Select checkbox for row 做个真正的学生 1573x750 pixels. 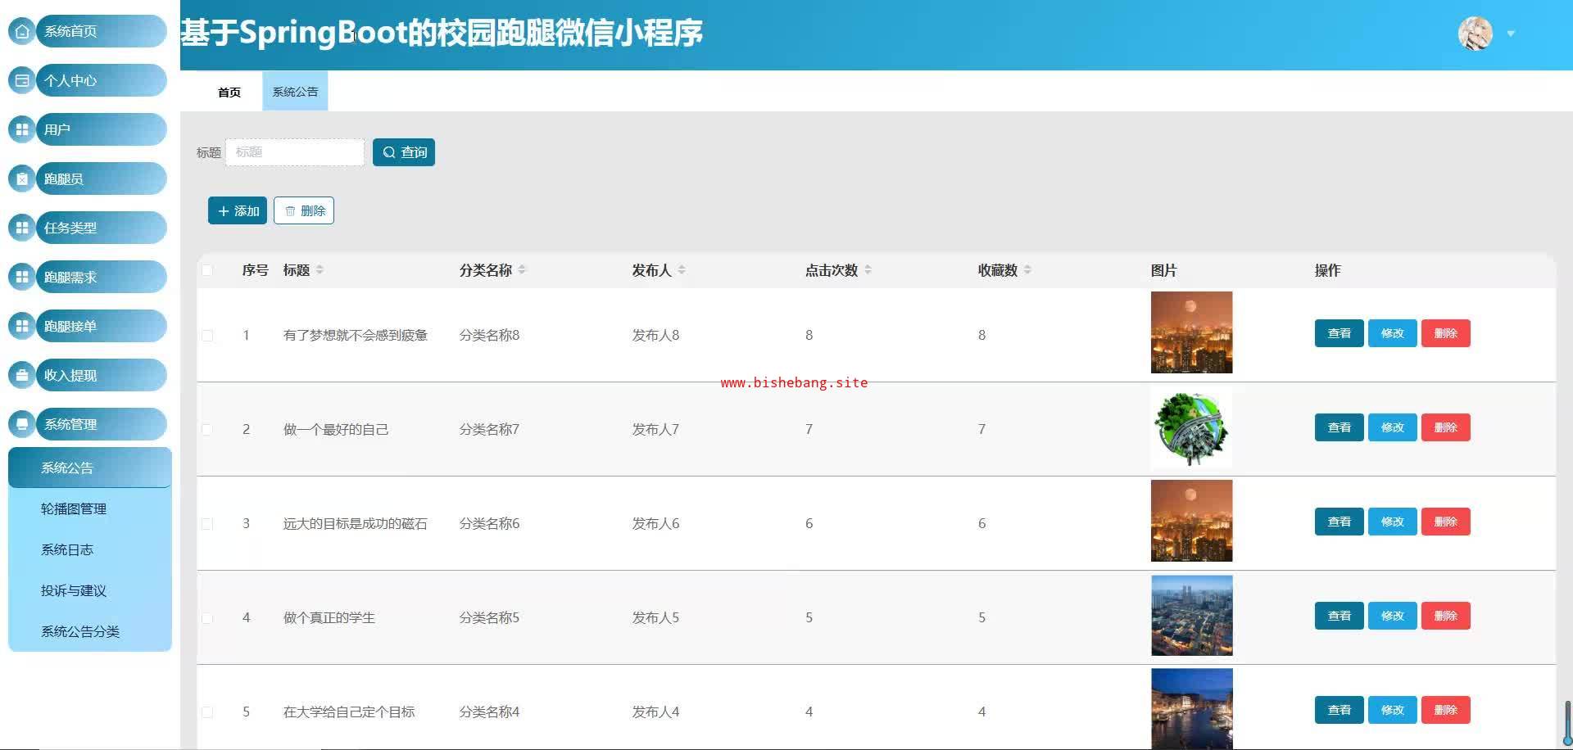pos(207,618)
